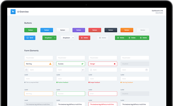Click the Positive Feedback text
The height and width of the screenshot is (106, 173).
[x=63, y=83]
